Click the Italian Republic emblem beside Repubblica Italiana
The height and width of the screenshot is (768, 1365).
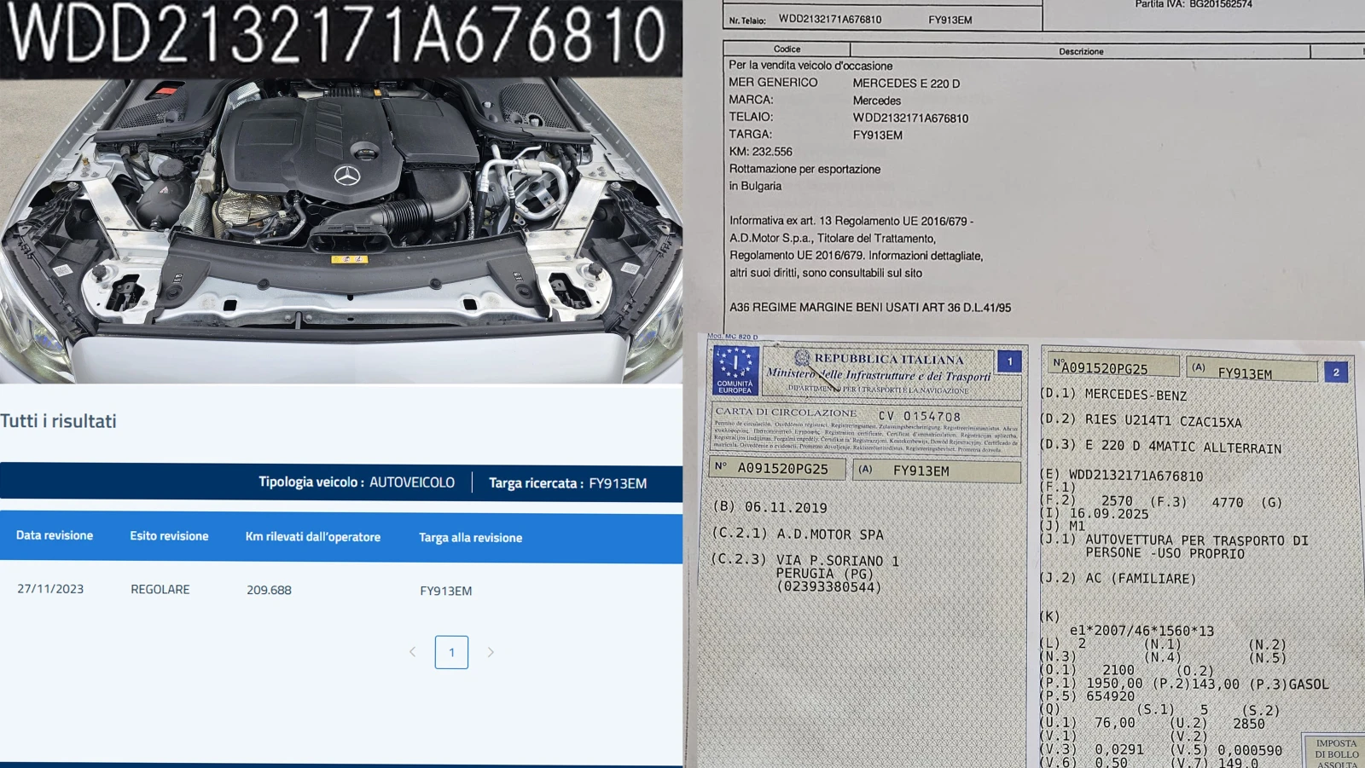pos(801,358)
